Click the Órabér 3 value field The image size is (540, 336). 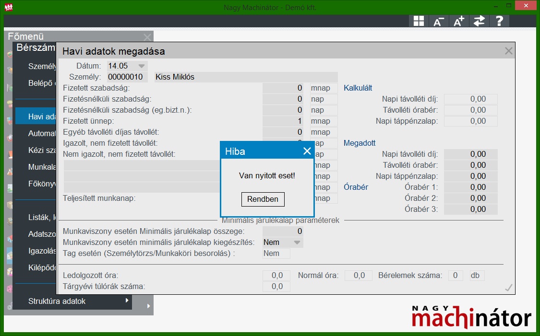click(471, 209)
